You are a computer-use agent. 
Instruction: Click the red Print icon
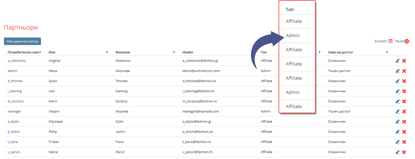pos(407,41)
